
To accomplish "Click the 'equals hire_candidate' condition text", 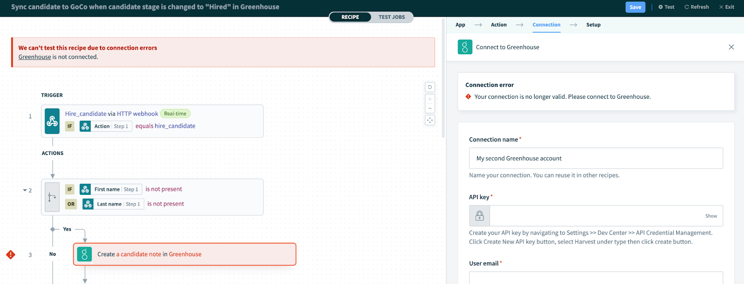I will coord(165,126).
